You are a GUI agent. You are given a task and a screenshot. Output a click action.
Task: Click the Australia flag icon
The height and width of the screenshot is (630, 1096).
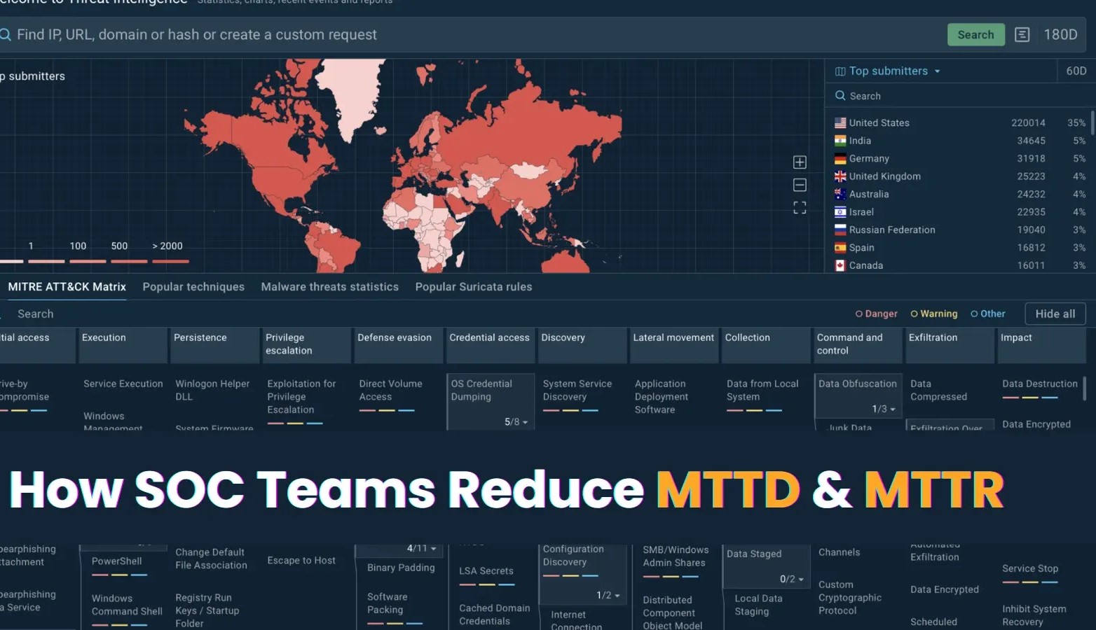point(840,194)
